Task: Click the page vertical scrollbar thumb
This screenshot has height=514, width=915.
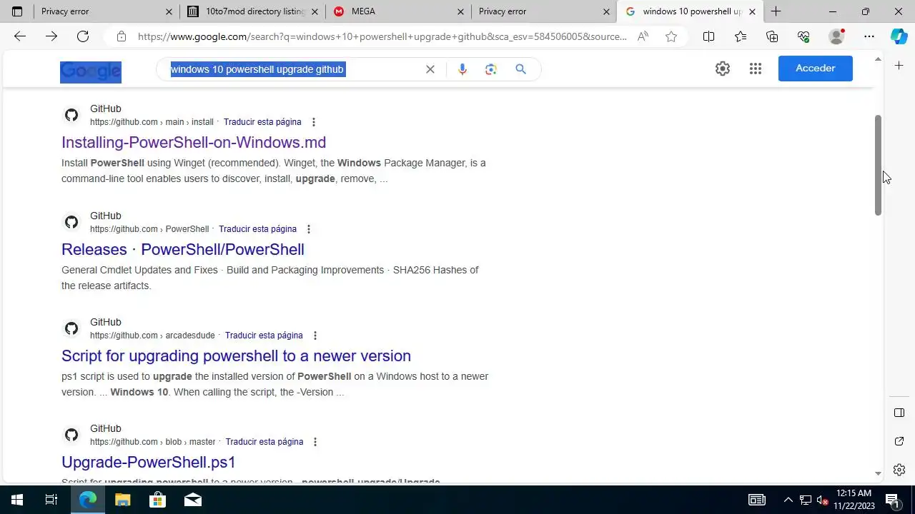Action: pyautogui.click(x=879, y=165)
